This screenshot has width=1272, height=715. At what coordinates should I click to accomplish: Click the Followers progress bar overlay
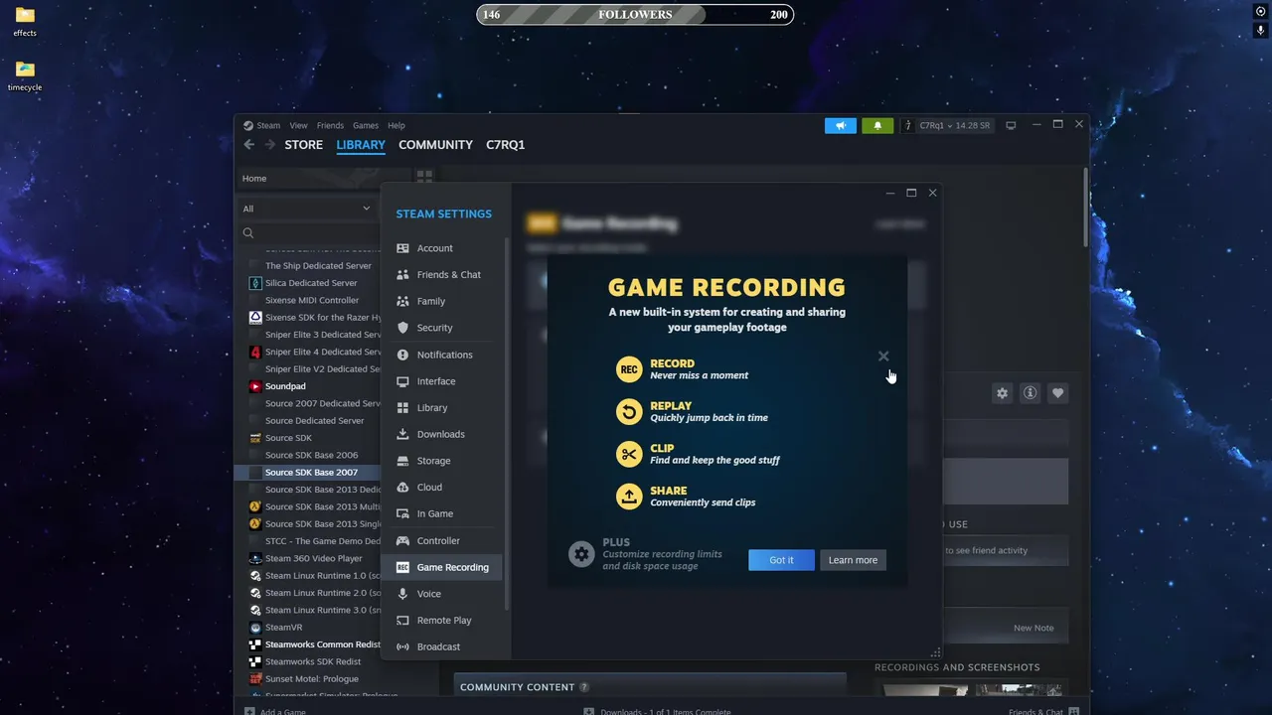pyautogui.click(x=635, y=14)
